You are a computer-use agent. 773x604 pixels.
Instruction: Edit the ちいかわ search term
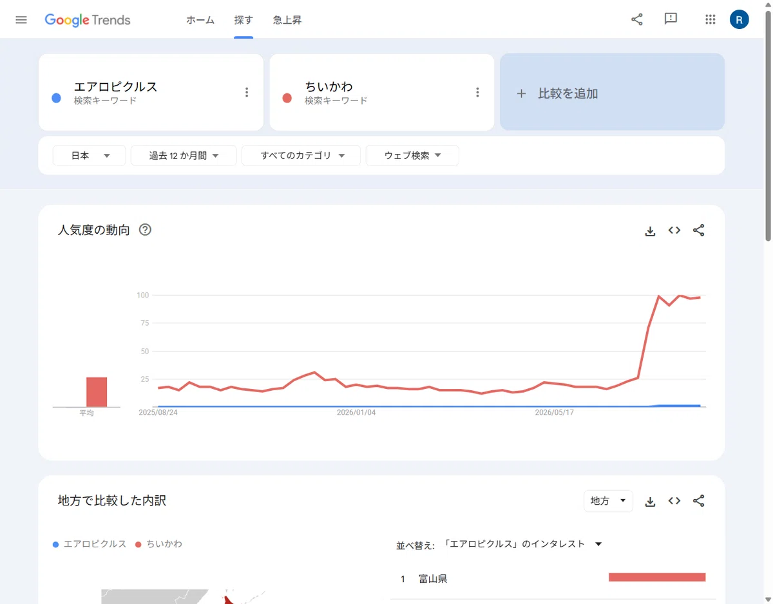(329, 87)
